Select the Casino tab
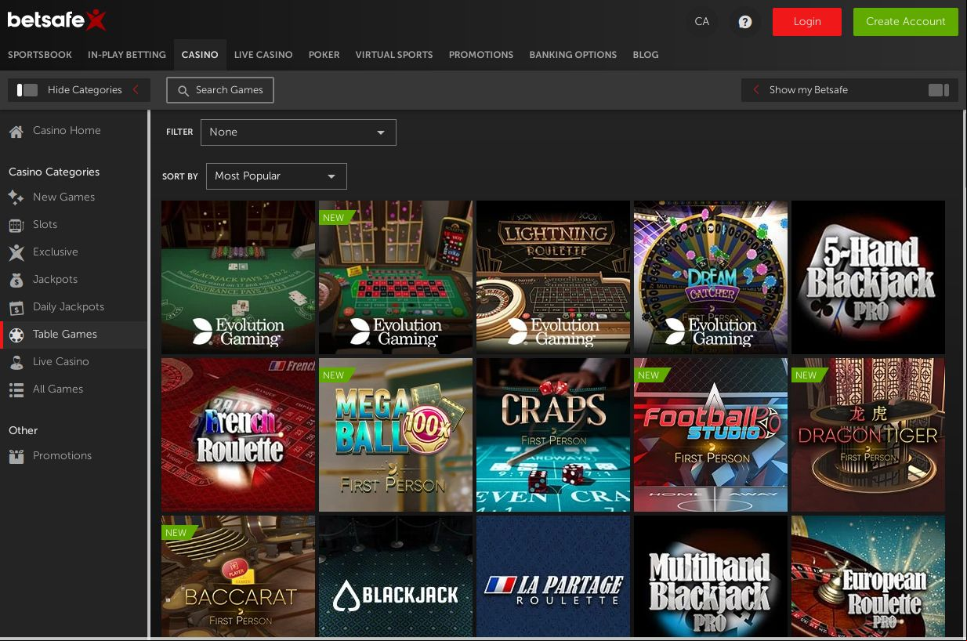This screenshot has width=967, height=641. [200, 55]
